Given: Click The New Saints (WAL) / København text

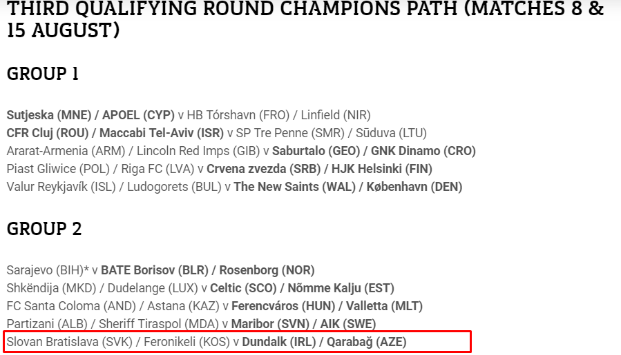Looking at the screenshot, I should click(347, 187).
